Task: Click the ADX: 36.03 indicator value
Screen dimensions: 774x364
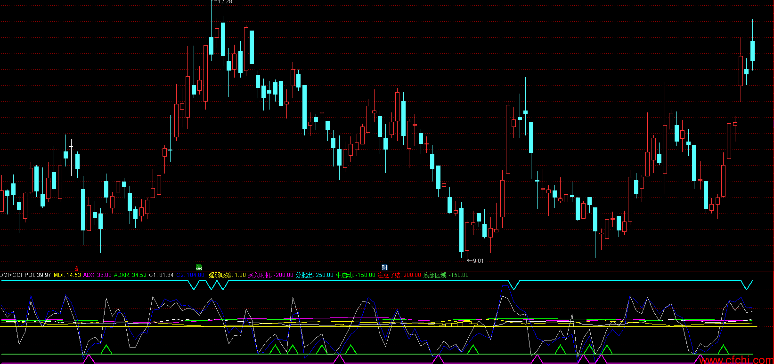Action: tap(98, 275)
